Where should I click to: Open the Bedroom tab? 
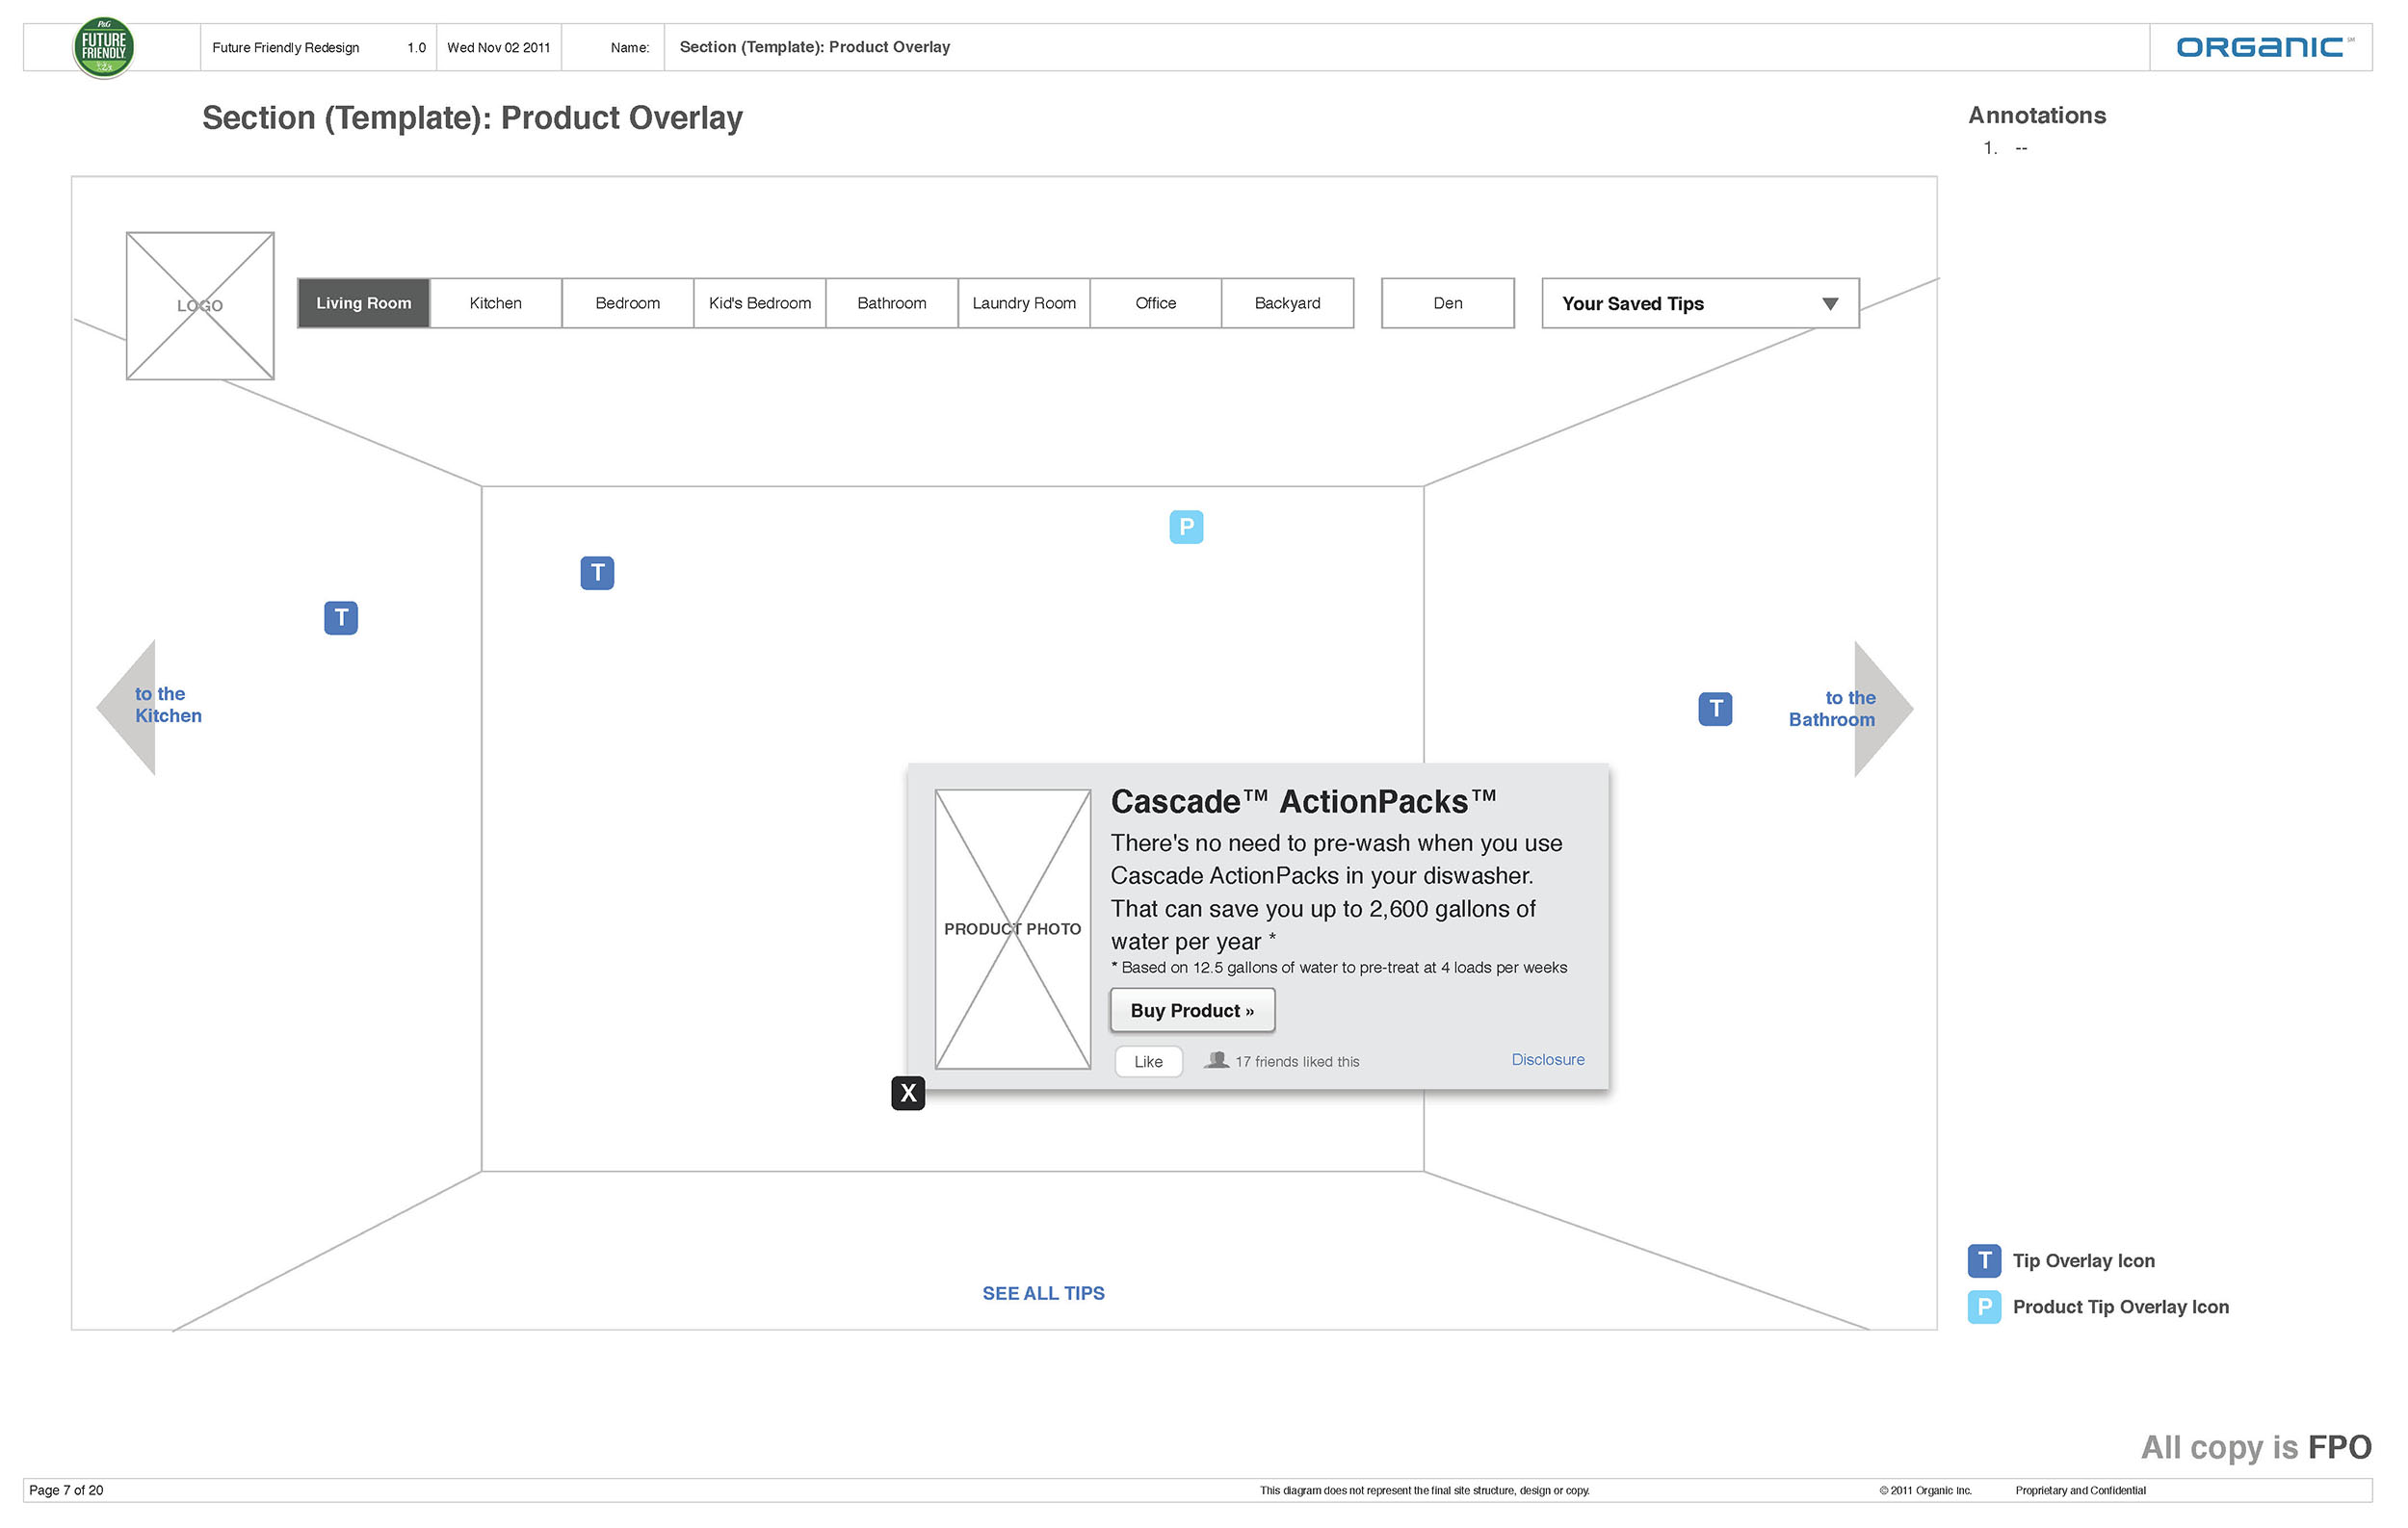(628, 304)
